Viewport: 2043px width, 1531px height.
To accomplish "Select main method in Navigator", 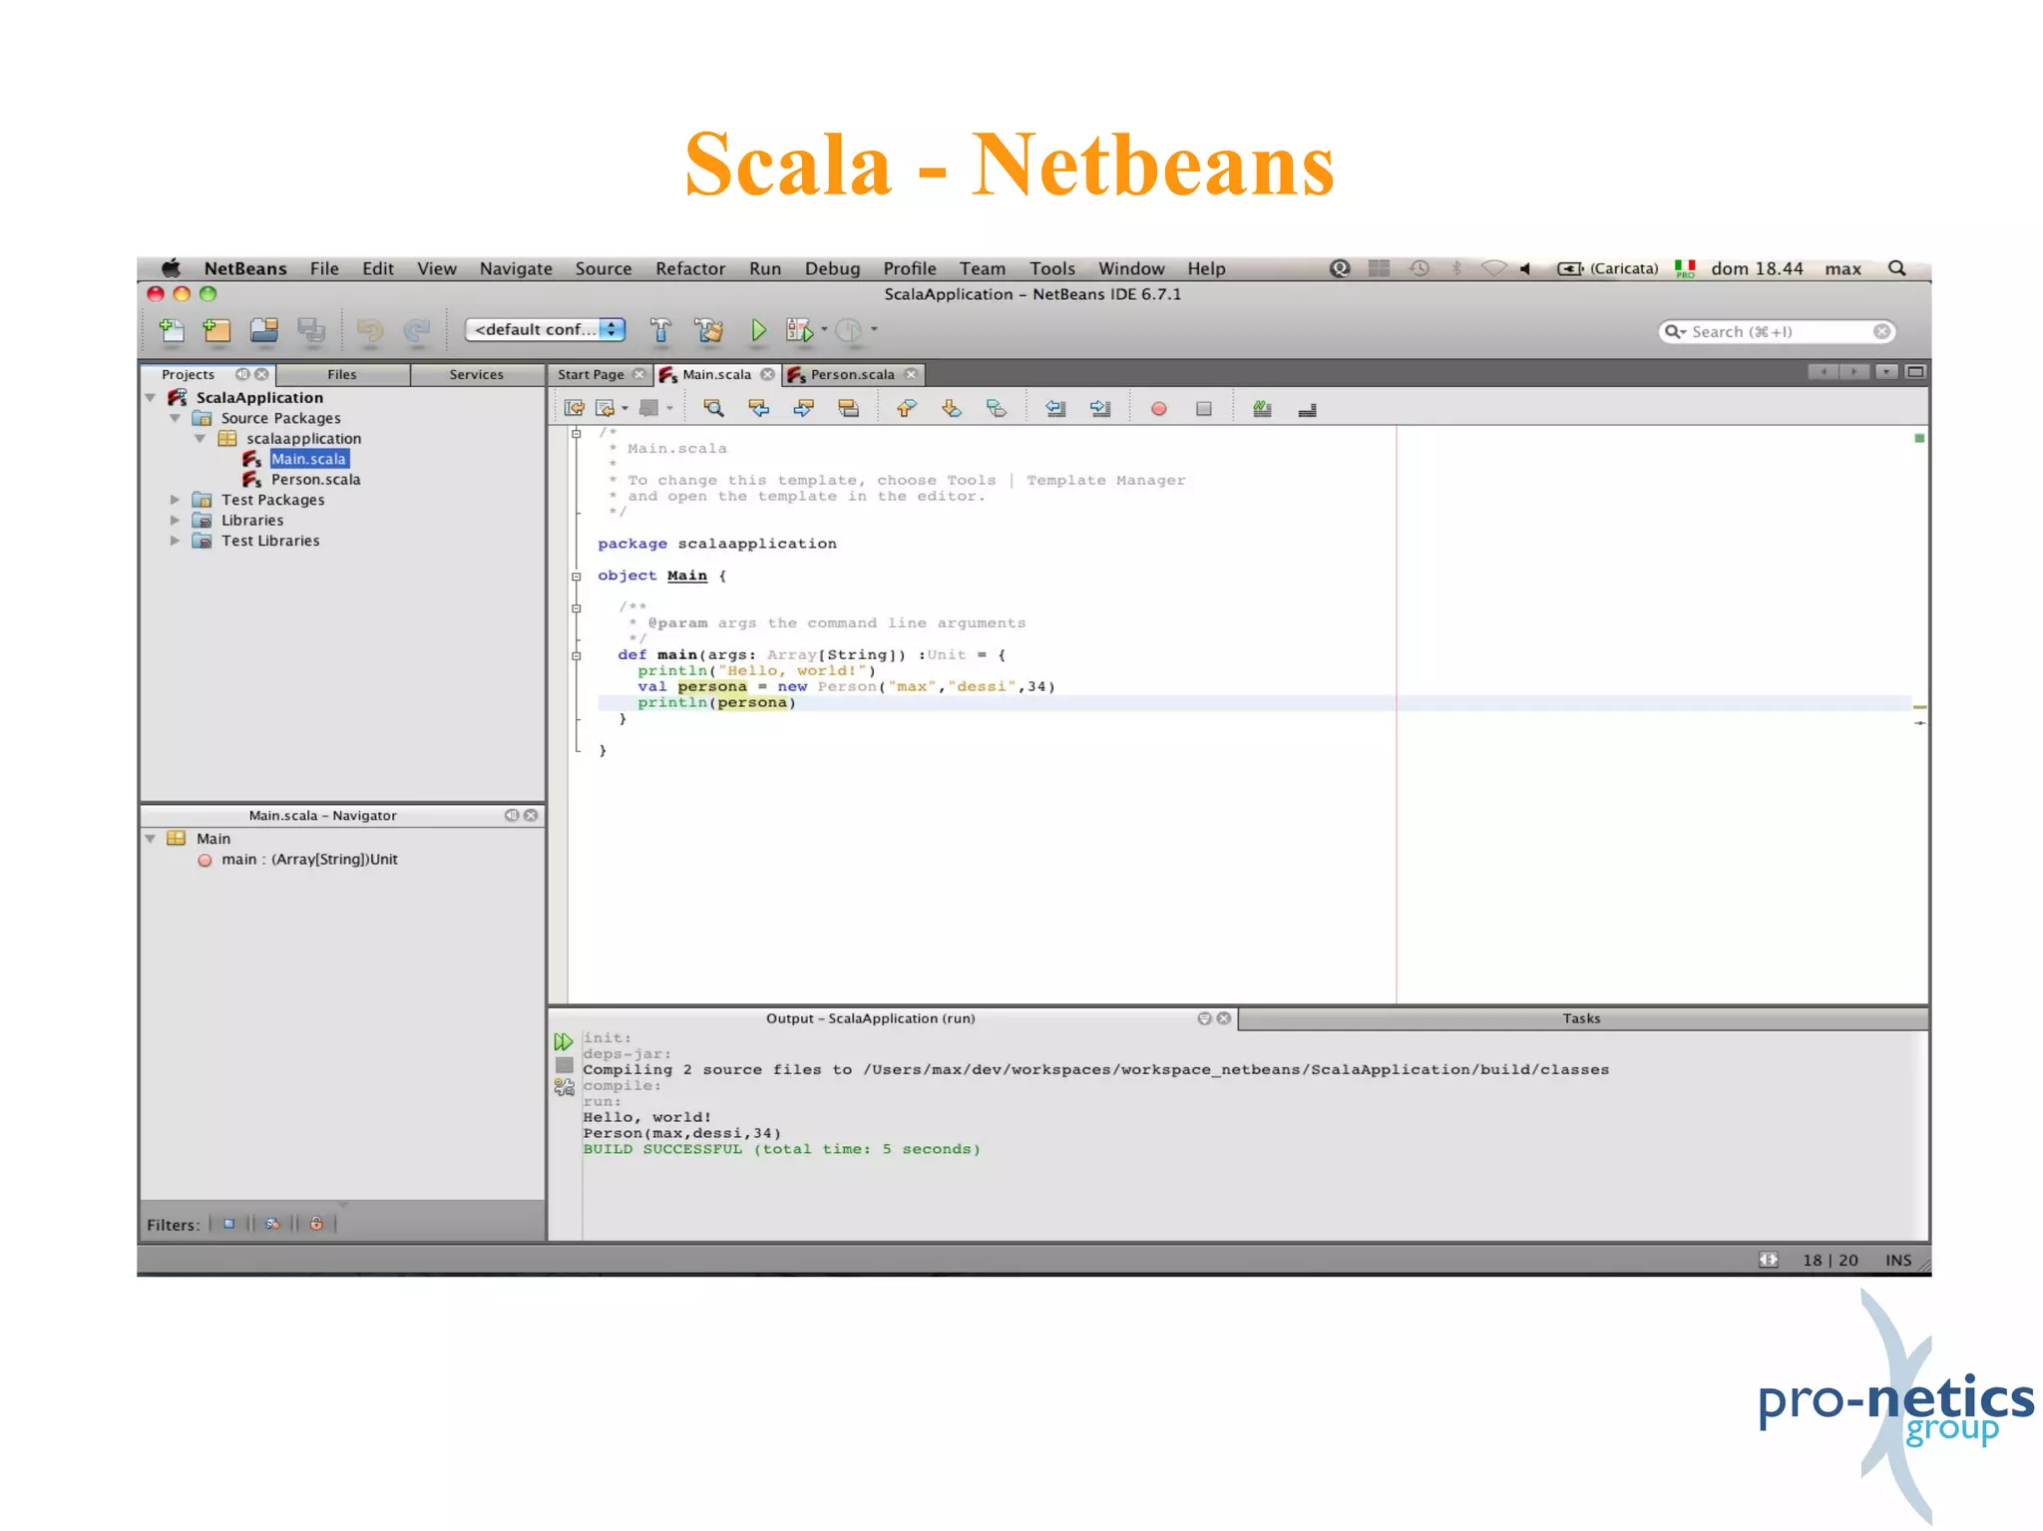I will tap(309, 860).
